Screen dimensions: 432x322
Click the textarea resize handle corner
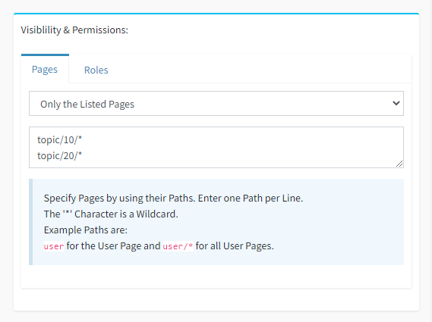[399, 164]
